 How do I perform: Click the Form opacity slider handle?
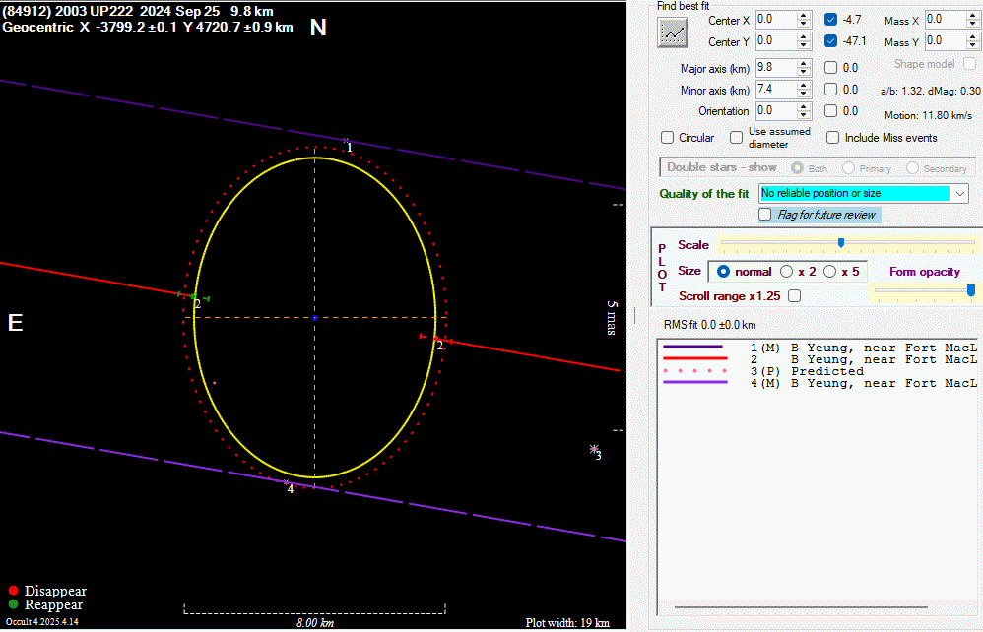(971, 290)
